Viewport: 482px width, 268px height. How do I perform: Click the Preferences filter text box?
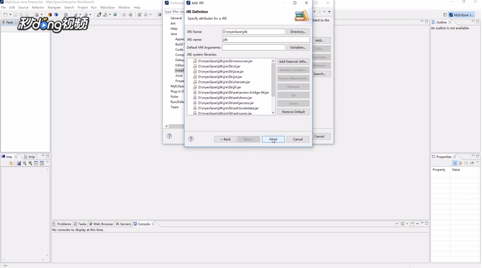[x=174, y=12]
